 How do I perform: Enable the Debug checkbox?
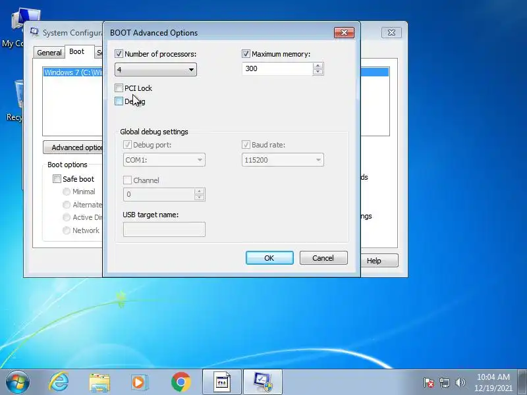point(119,101)
